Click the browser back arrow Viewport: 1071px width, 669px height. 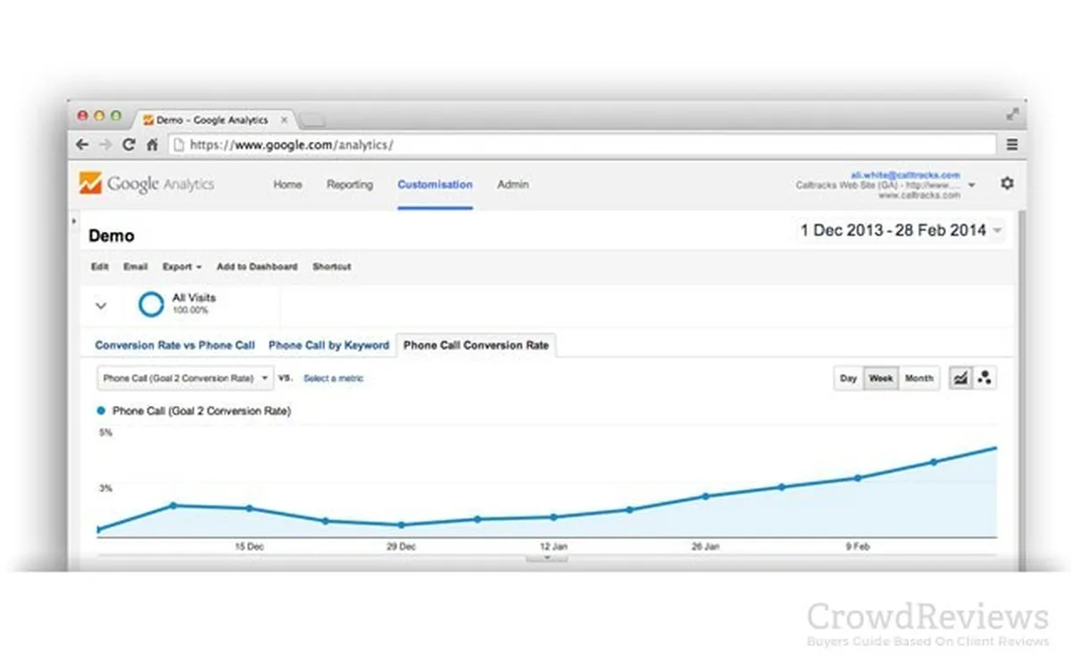(x=82, y=145)
